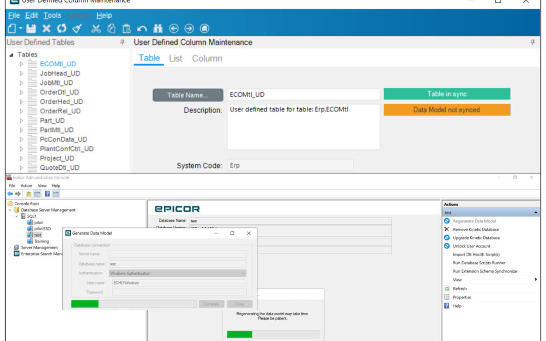
Task: Click the Table Name... button
Action: coord(188,95)
